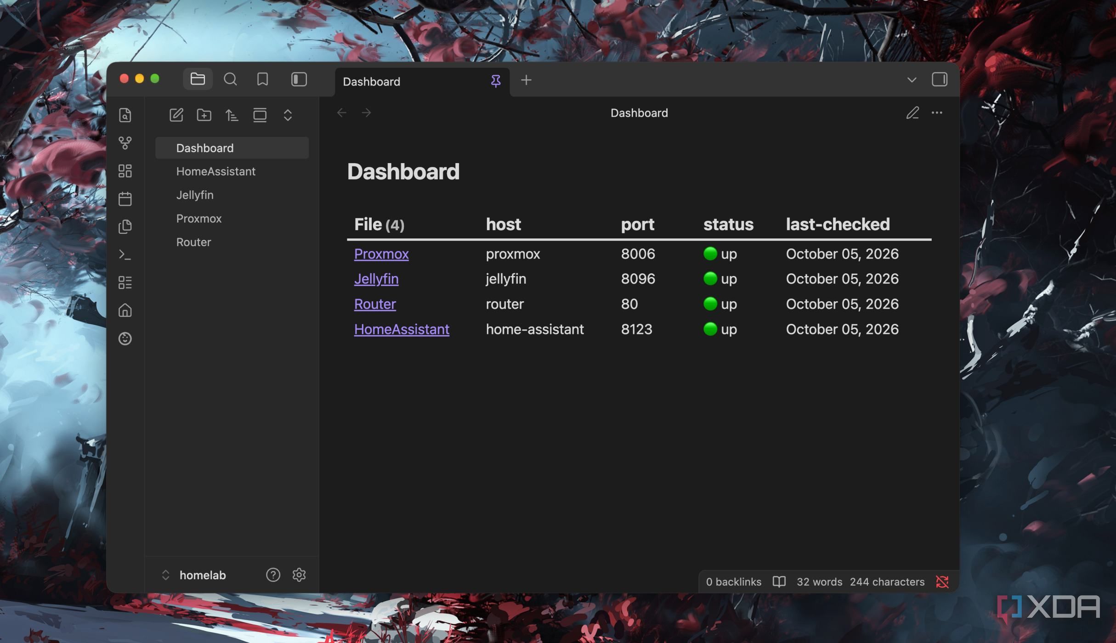This screenshot has height=643, width=1116.
Task: Toggle the right sidebar icon
Action: 939,79
